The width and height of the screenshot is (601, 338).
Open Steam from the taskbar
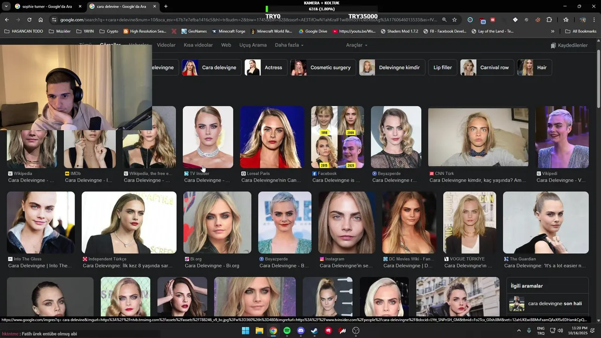[315, 330]
